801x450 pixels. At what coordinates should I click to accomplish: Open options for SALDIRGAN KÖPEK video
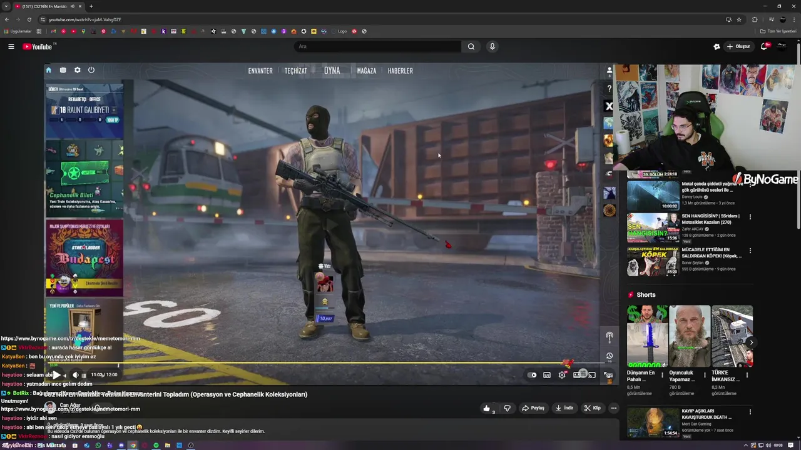pyautogui.click(x=750, y=251)
